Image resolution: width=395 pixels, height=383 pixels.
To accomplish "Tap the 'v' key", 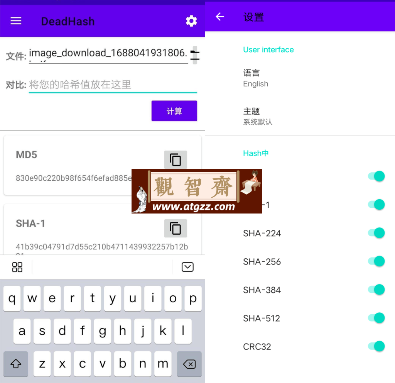I will 103,364.
